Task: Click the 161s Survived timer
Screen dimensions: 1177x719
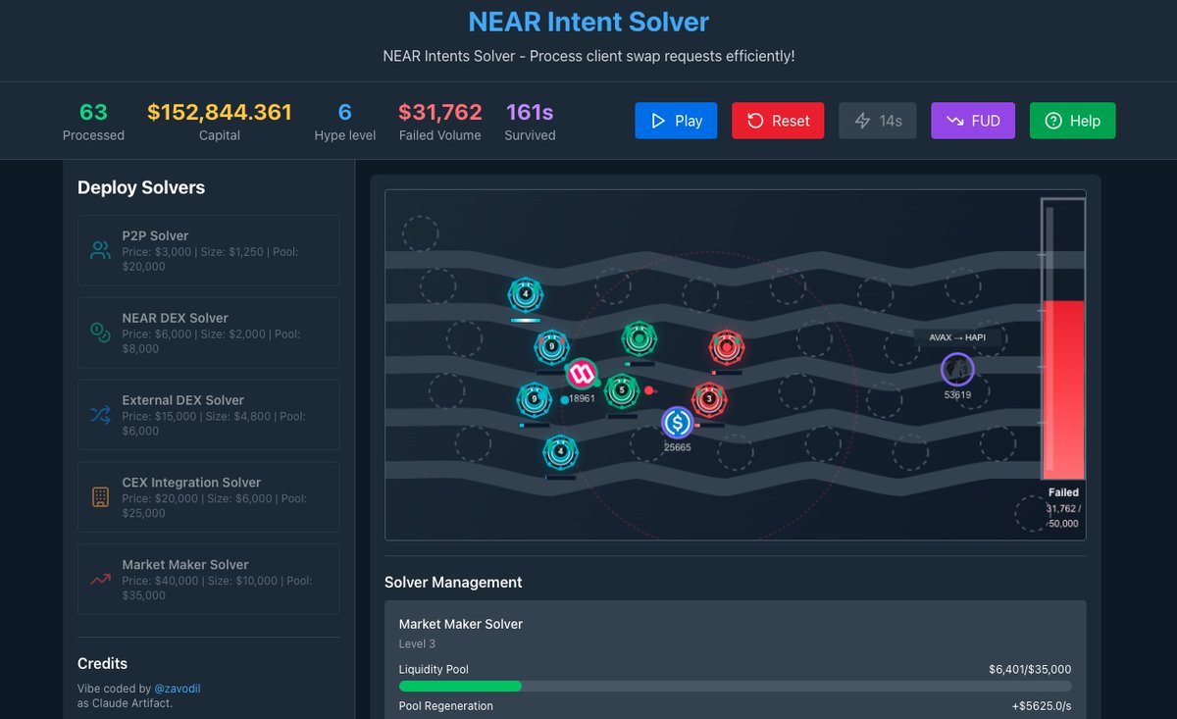Action: click(x=530, y=112)
